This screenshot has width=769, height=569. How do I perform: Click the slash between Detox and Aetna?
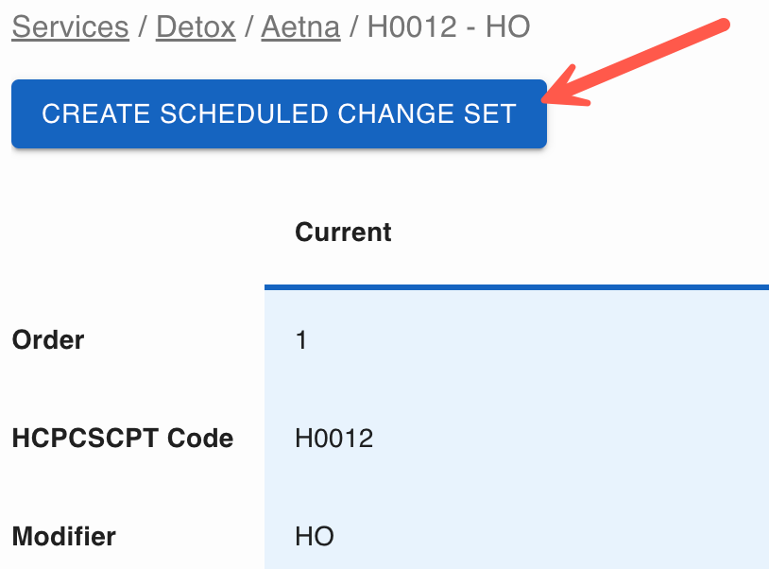click(248, 26)
